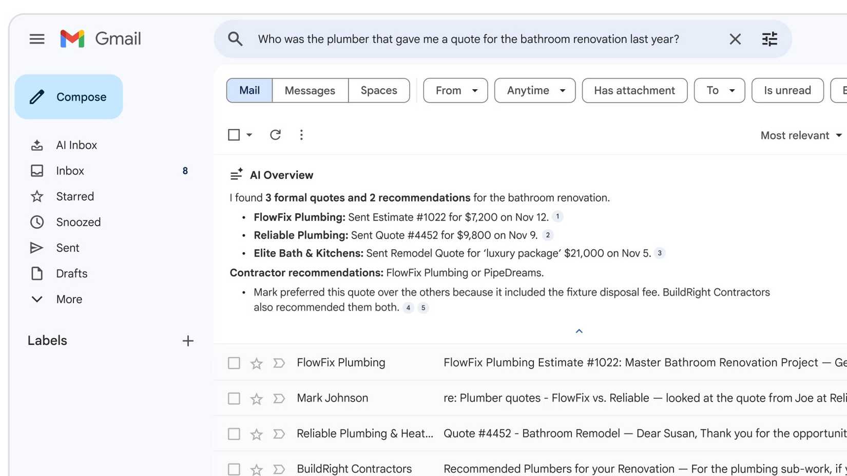Switch to the Spaces tab
The width and height of the screenshot is (847, 476).
(x=379, y=90)
